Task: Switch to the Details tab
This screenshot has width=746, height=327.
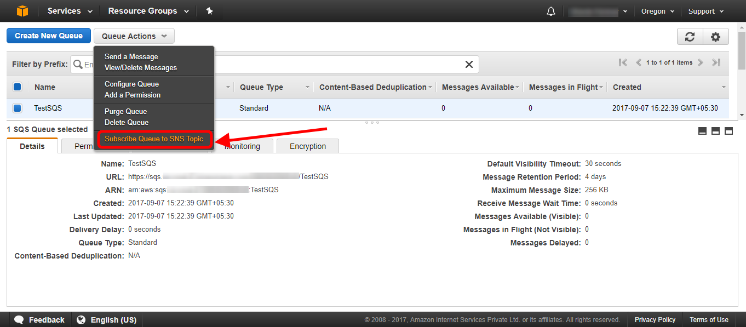Action: (32, 146)
